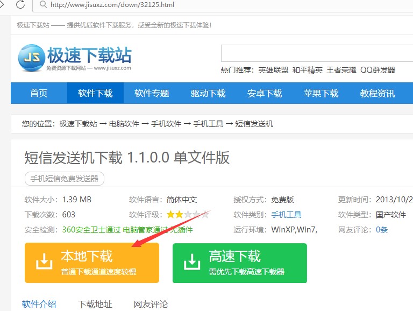Screen dimensions: 413x311
Task: Click the search magnifier icon in the address bar
Action: 43,4
